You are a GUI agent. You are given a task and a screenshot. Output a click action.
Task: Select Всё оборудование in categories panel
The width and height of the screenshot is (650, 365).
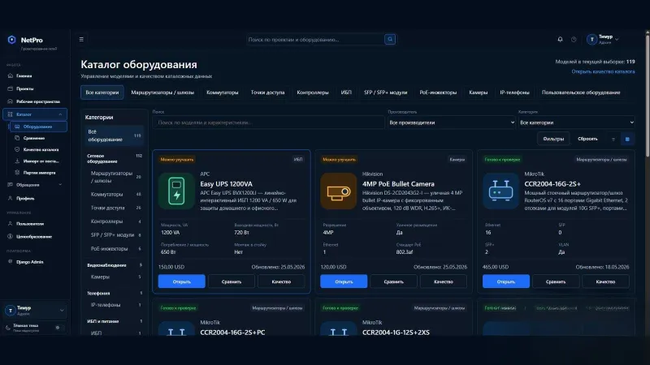[114, 135]
